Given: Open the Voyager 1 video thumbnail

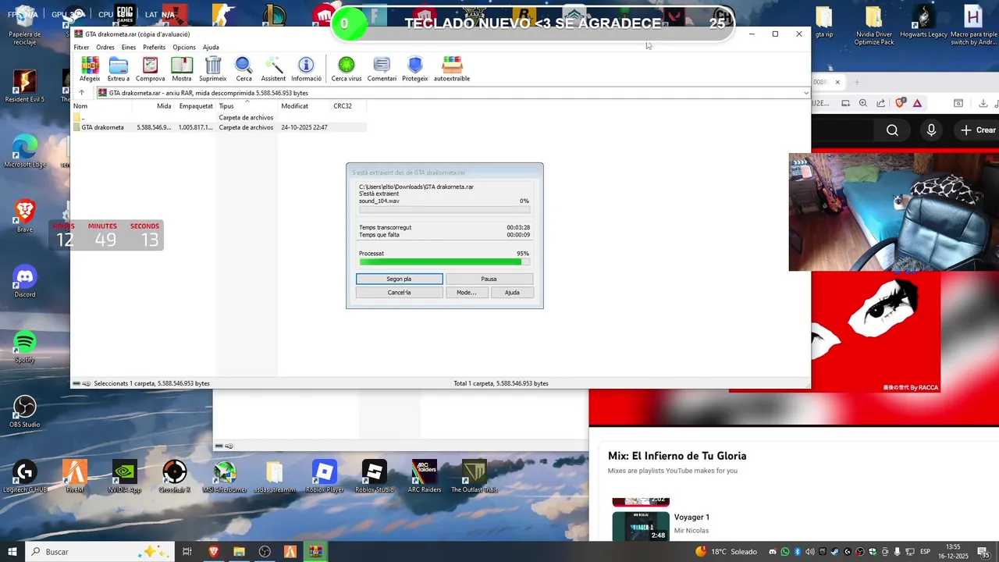Looking at the screenshot, I should coord(641,525).
